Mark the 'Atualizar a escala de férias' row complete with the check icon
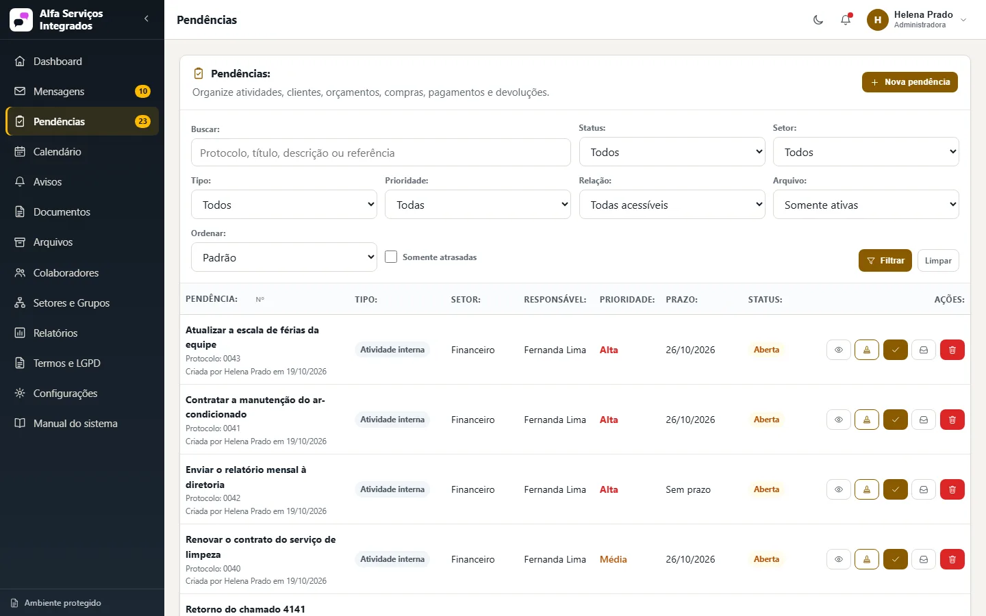Screen dimensions: 986x616 coord(896,350)
